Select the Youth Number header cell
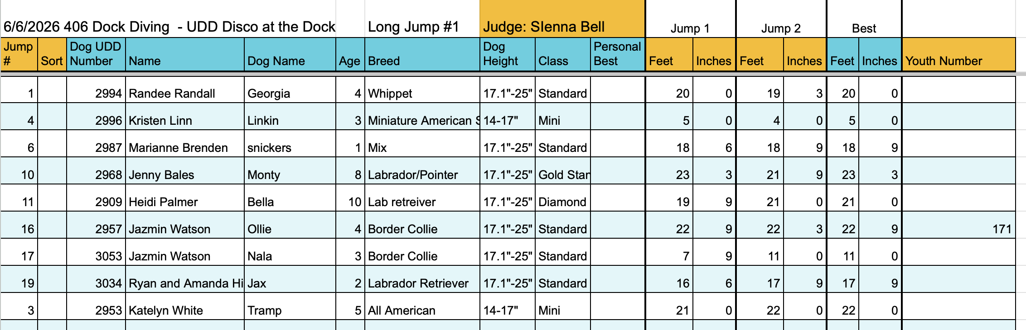 [x=958, y=54]
